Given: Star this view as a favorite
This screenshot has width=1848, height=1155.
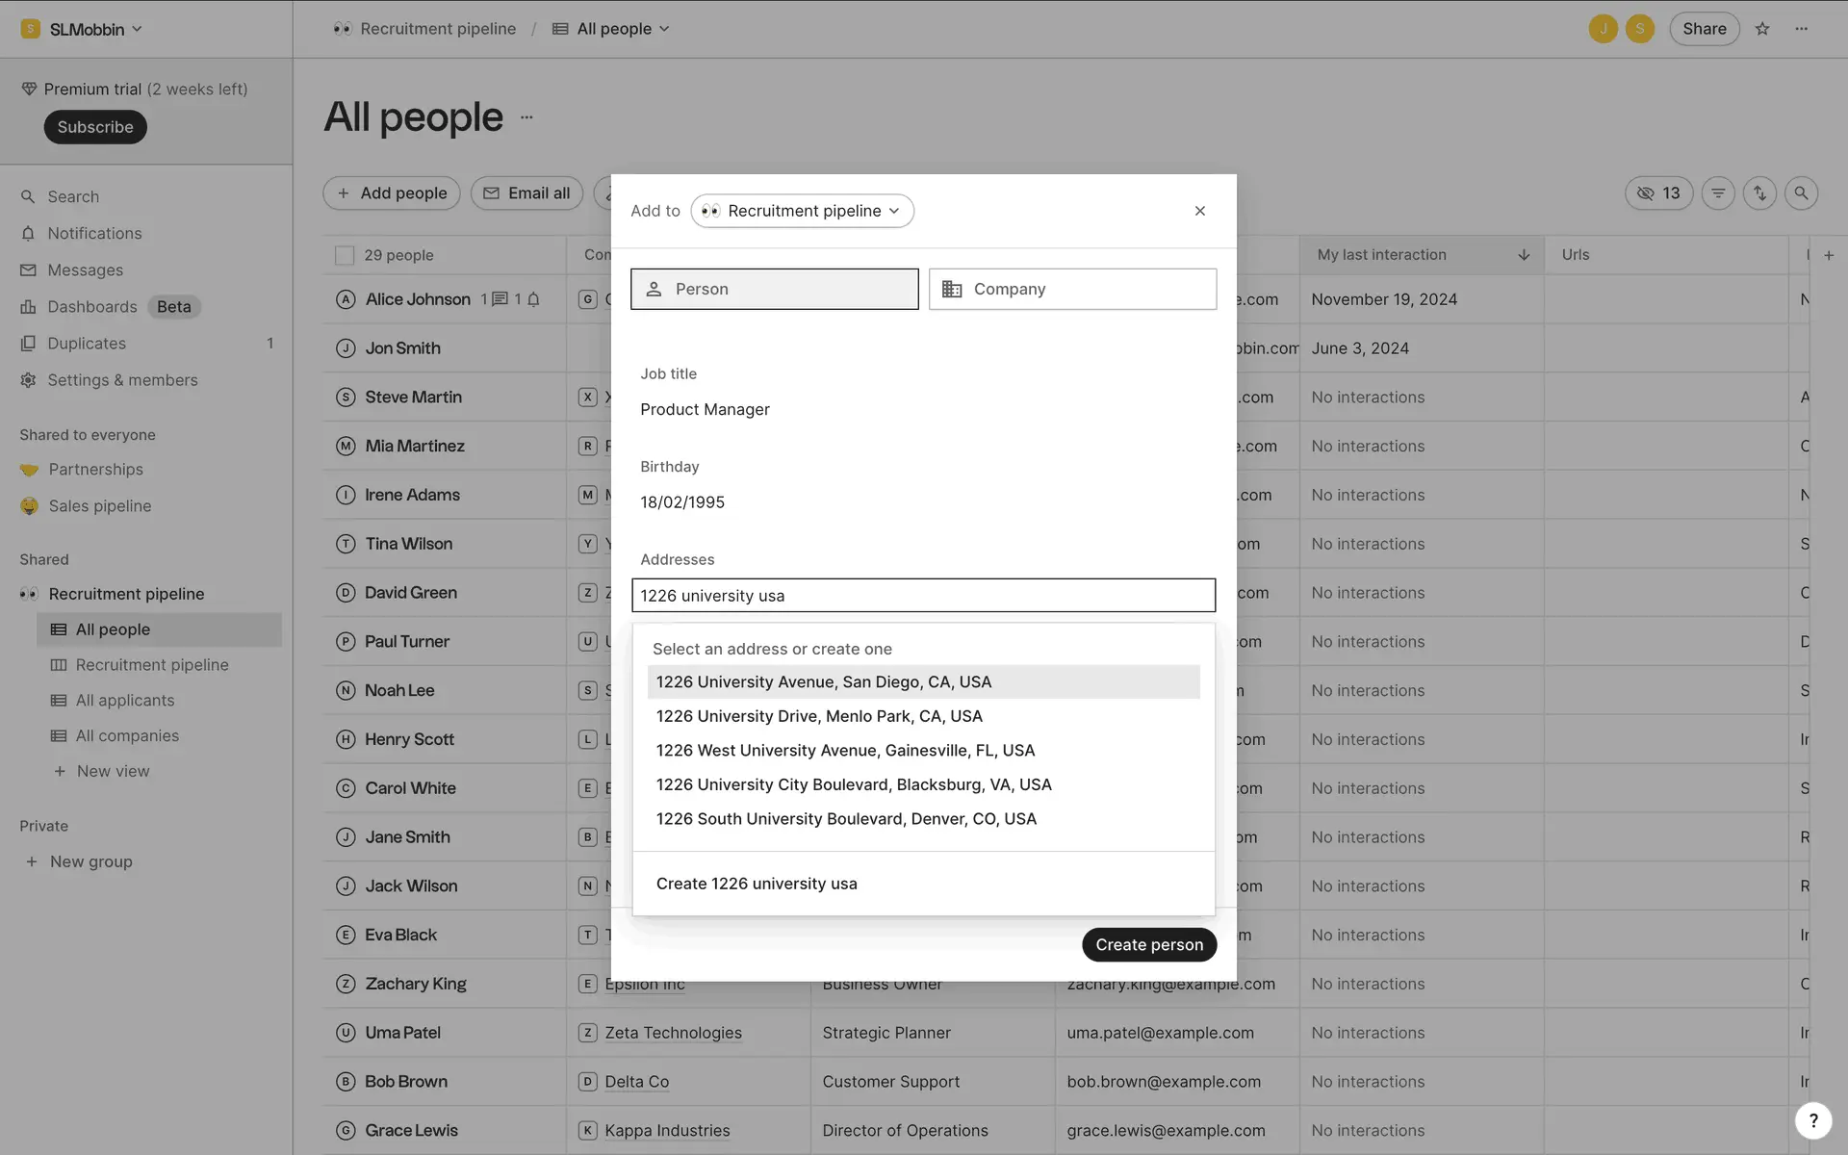Looking at the screenshot, I should [x=1762, y=29].
